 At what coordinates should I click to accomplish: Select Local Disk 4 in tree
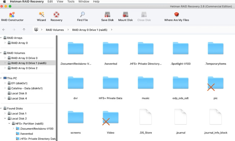pos(19,98)
